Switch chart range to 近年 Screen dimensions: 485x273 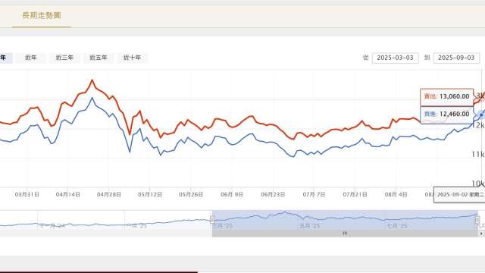point(30,58)
